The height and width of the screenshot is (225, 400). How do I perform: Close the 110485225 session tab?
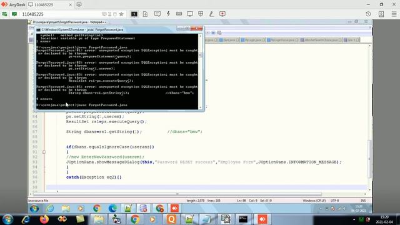71,5
